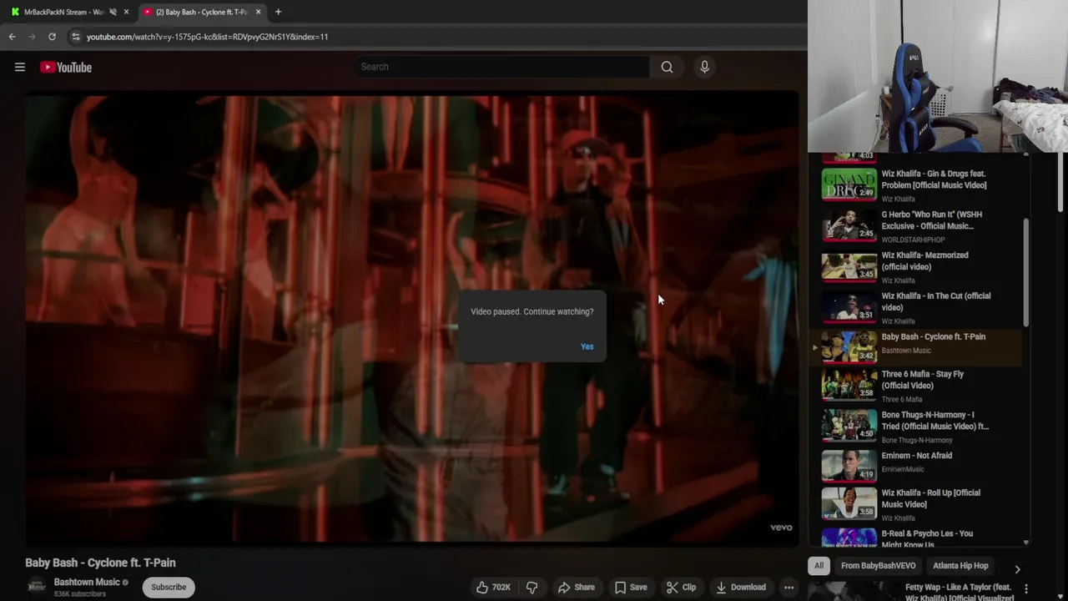Screen dimensions: 1068x601
Task: Open the YouTube guide hamburger menu
Action: point(20,68)
